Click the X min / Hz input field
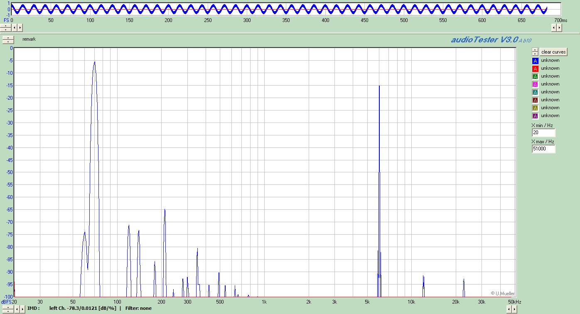580x314 pixels. [x=543, y=132]
